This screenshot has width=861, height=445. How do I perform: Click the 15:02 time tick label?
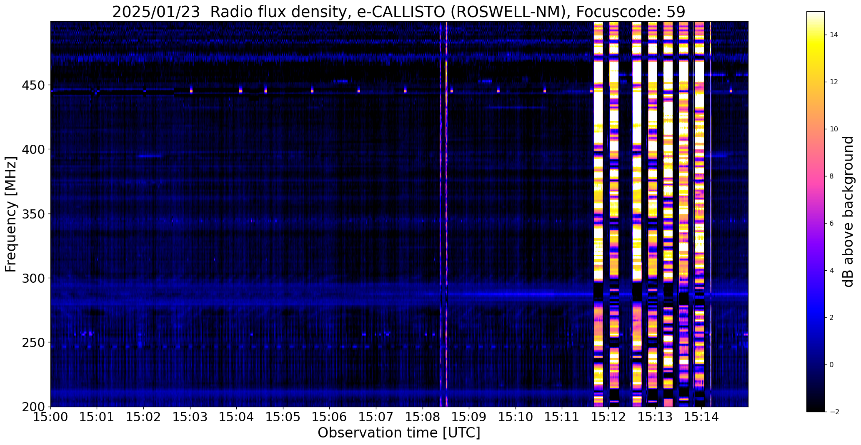144,416
